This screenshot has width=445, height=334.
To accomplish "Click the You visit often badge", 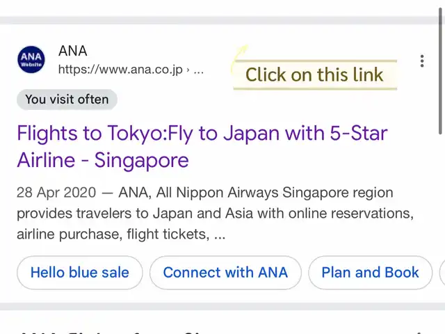I will (x=67, y=100).
